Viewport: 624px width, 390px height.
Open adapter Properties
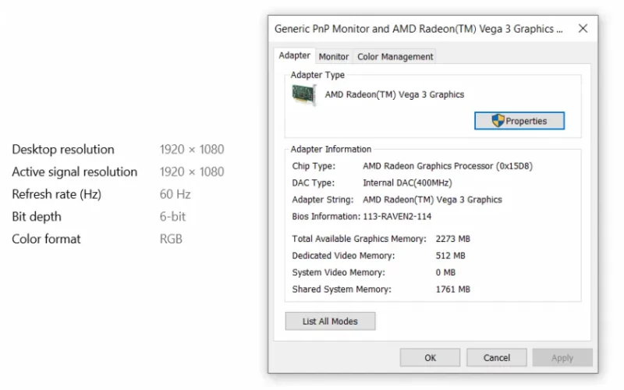(x=519, y=121)
